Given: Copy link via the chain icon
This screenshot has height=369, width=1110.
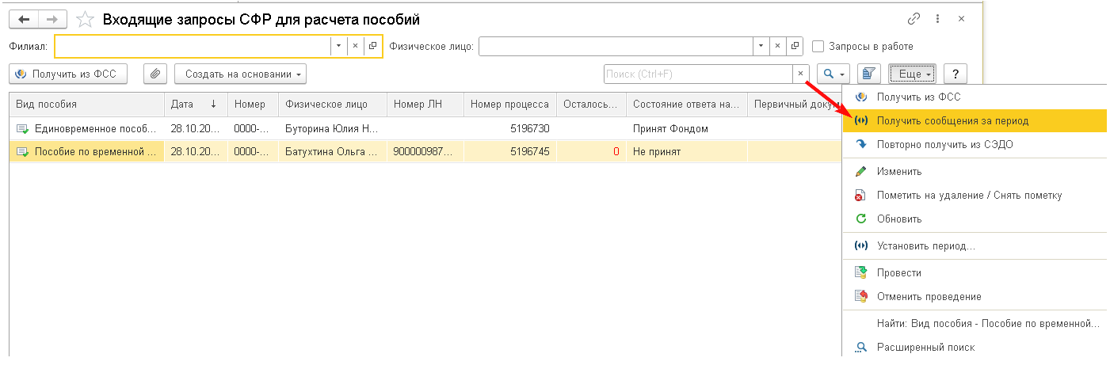Looking at the screenshot, I should [914, 18].
